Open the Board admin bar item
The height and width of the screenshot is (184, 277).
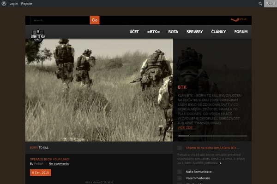pos(271,4)
